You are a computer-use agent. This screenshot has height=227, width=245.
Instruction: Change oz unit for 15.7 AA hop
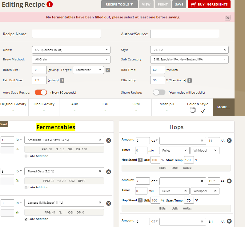coord(155,181)
